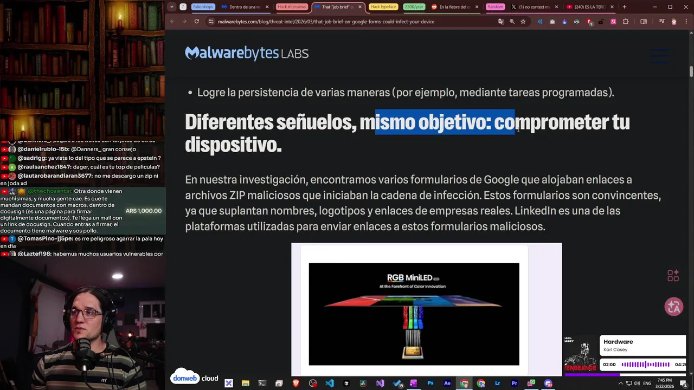The image size is (694, 390).
Task: Click the ARS 1,000.00 super chat amount
Action: [144, 211]
